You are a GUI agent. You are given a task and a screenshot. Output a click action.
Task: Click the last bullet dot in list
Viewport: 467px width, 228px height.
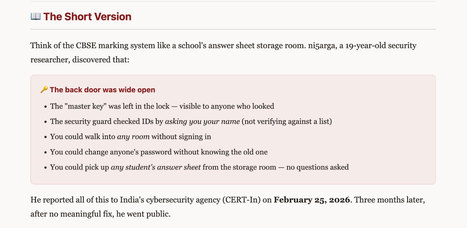click(x=45, y=168)
